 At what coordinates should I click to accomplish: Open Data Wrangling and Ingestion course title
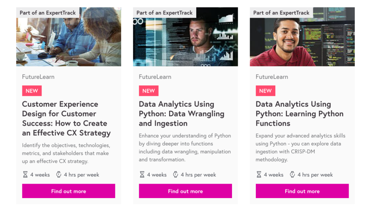pyautogui.click(x=181, y=113)
